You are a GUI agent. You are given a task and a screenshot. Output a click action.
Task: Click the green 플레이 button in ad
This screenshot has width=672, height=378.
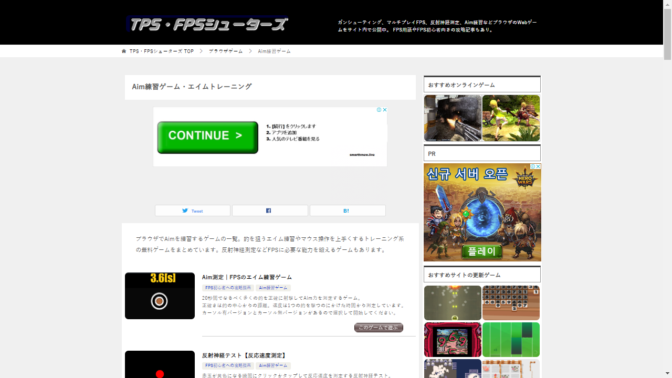(x=482, y=251)
